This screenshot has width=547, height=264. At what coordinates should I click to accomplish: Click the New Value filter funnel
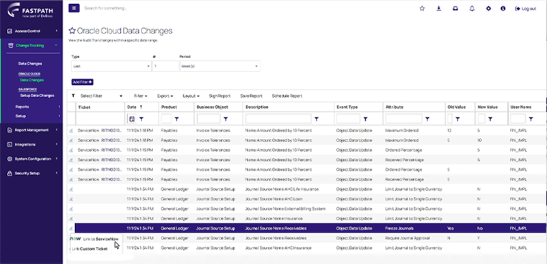click(490, 119)
